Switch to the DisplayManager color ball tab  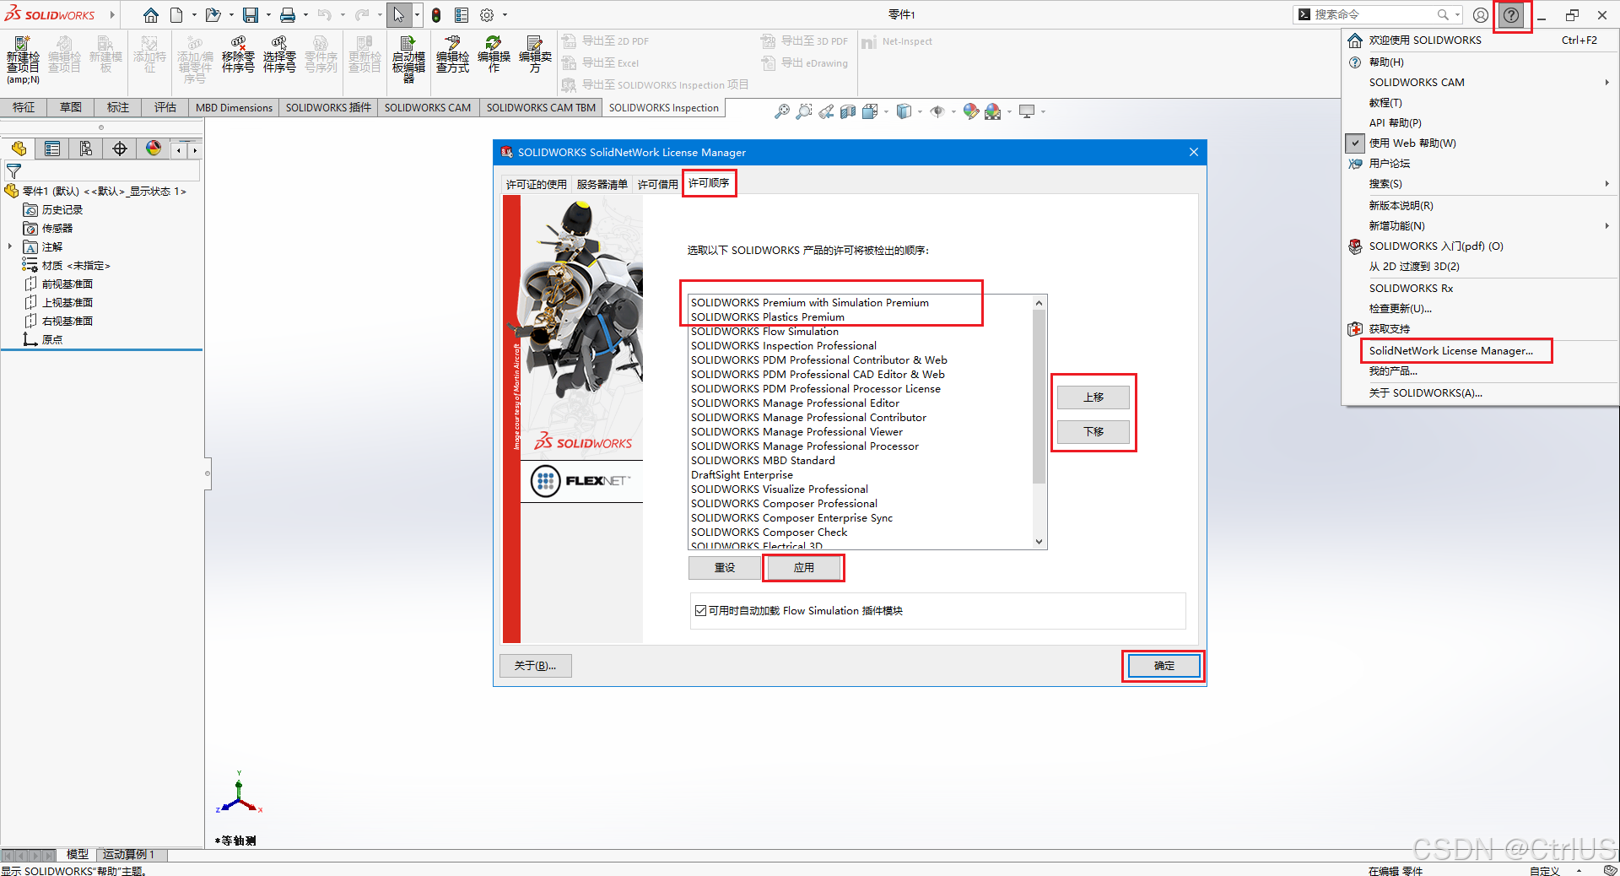tap(154, 149)
